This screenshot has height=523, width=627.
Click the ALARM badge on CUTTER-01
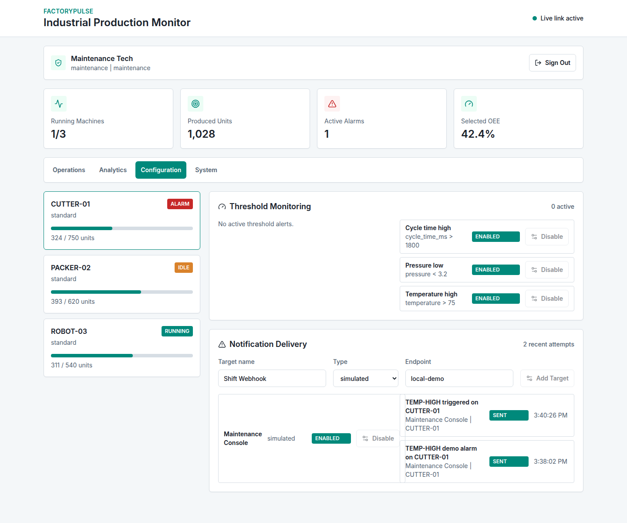180,204
